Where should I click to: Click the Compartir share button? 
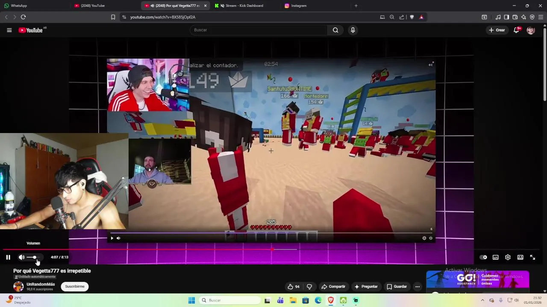point(333,287)
